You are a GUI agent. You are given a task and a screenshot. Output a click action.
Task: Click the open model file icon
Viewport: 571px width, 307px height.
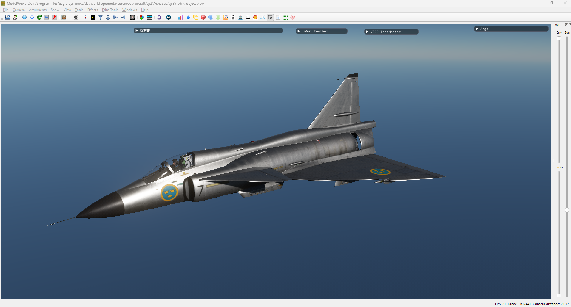(7, 17)
